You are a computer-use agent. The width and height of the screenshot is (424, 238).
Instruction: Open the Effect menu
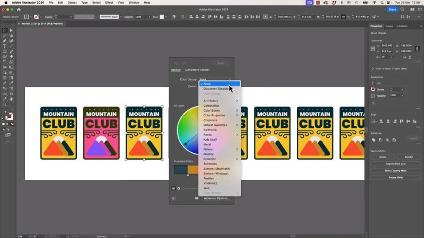[x=109, y=3]
